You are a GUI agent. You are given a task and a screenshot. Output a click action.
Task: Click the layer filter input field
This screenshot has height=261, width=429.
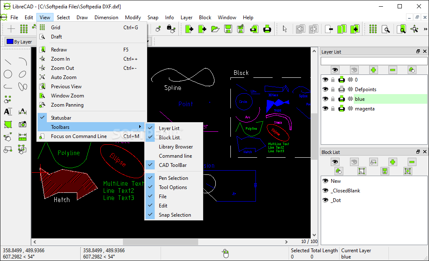[374, 61]
